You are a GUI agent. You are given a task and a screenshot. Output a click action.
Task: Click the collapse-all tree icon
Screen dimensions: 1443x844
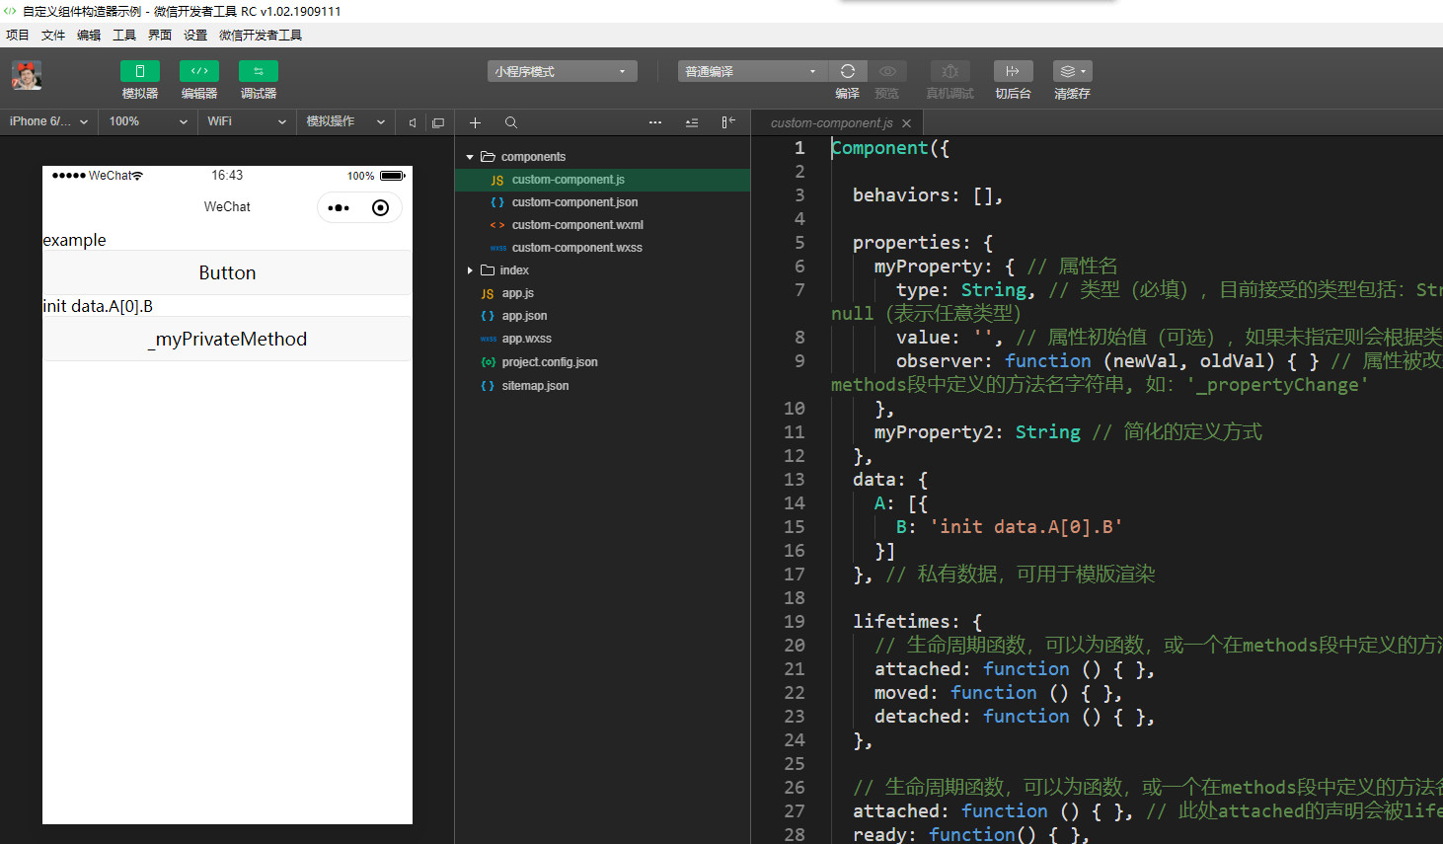692,122
